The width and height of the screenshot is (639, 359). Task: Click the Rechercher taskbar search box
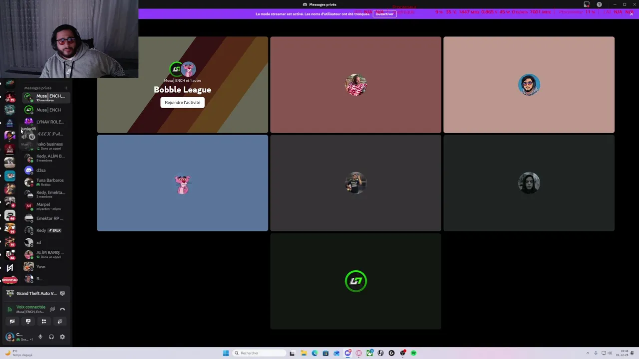(x=259, y=353)
